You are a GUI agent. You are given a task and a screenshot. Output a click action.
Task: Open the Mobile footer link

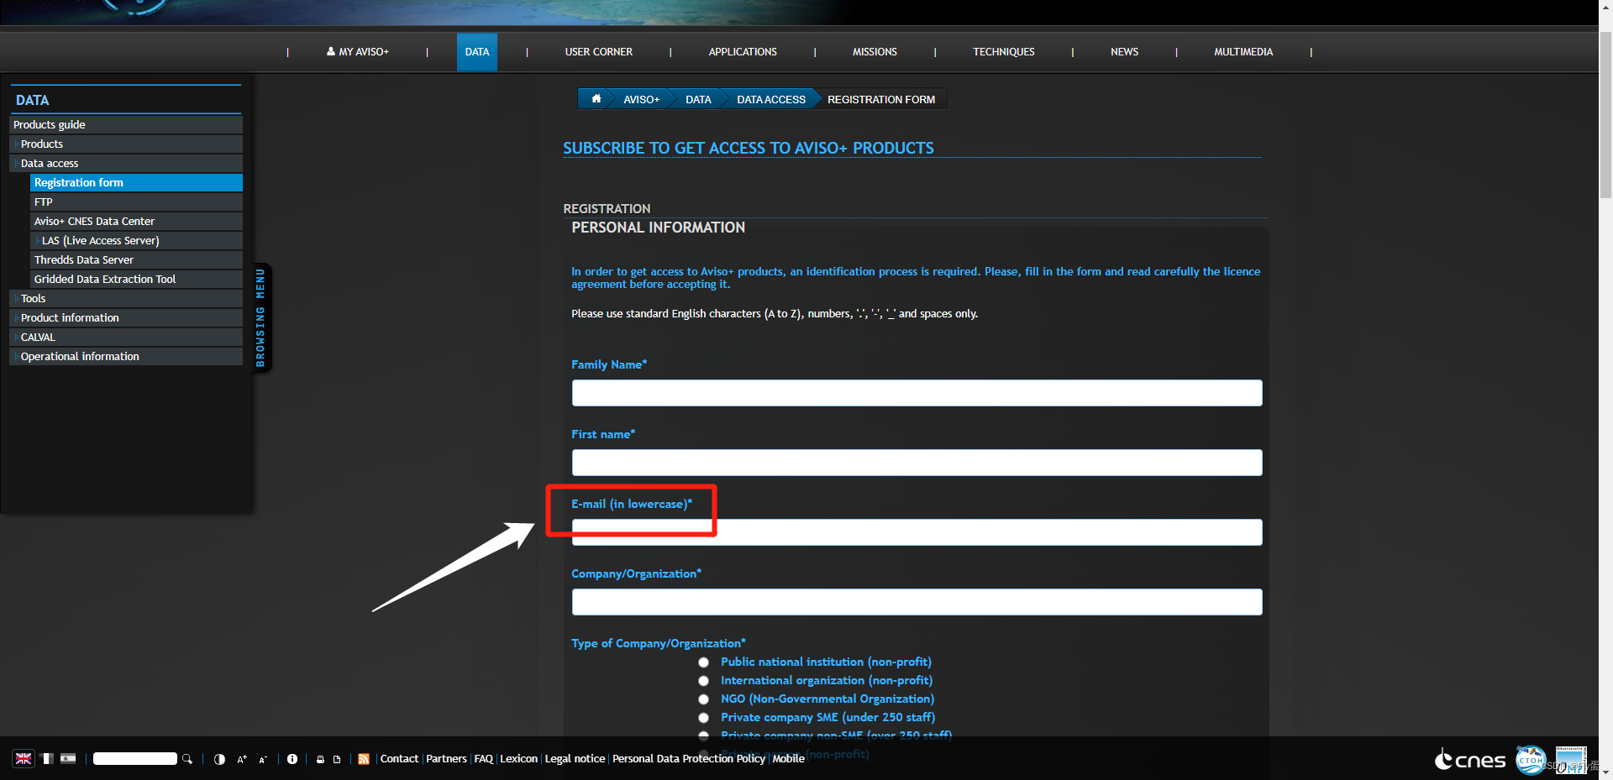click(x=788, y=758)
